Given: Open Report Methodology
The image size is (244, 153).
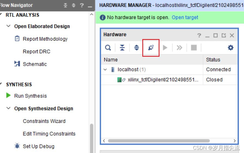Looking at the screenshot, I should tap(45, 39).
